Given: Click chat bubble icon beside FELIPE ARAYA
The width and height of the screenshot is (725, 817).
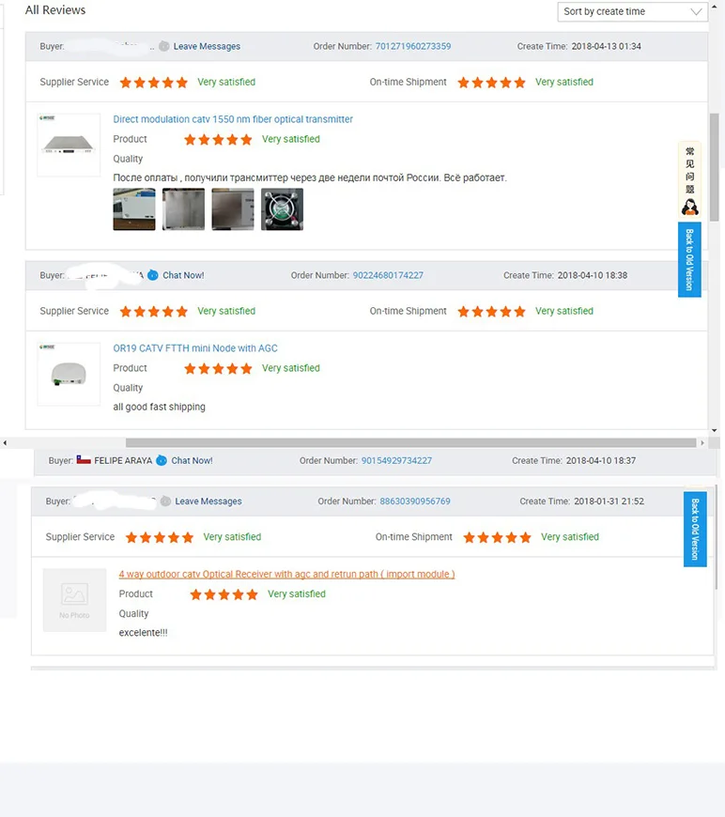Looking at the screenshot, I should click(x=162, y=460).
